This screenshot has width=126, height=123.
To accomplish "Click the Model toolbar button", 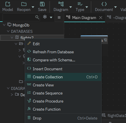I will coord(8,7).
